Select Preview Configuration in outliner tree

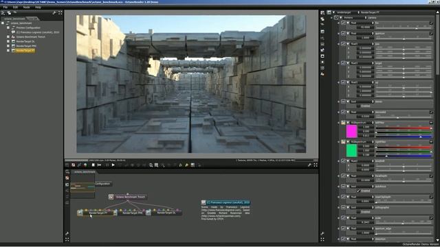[28, 27]
